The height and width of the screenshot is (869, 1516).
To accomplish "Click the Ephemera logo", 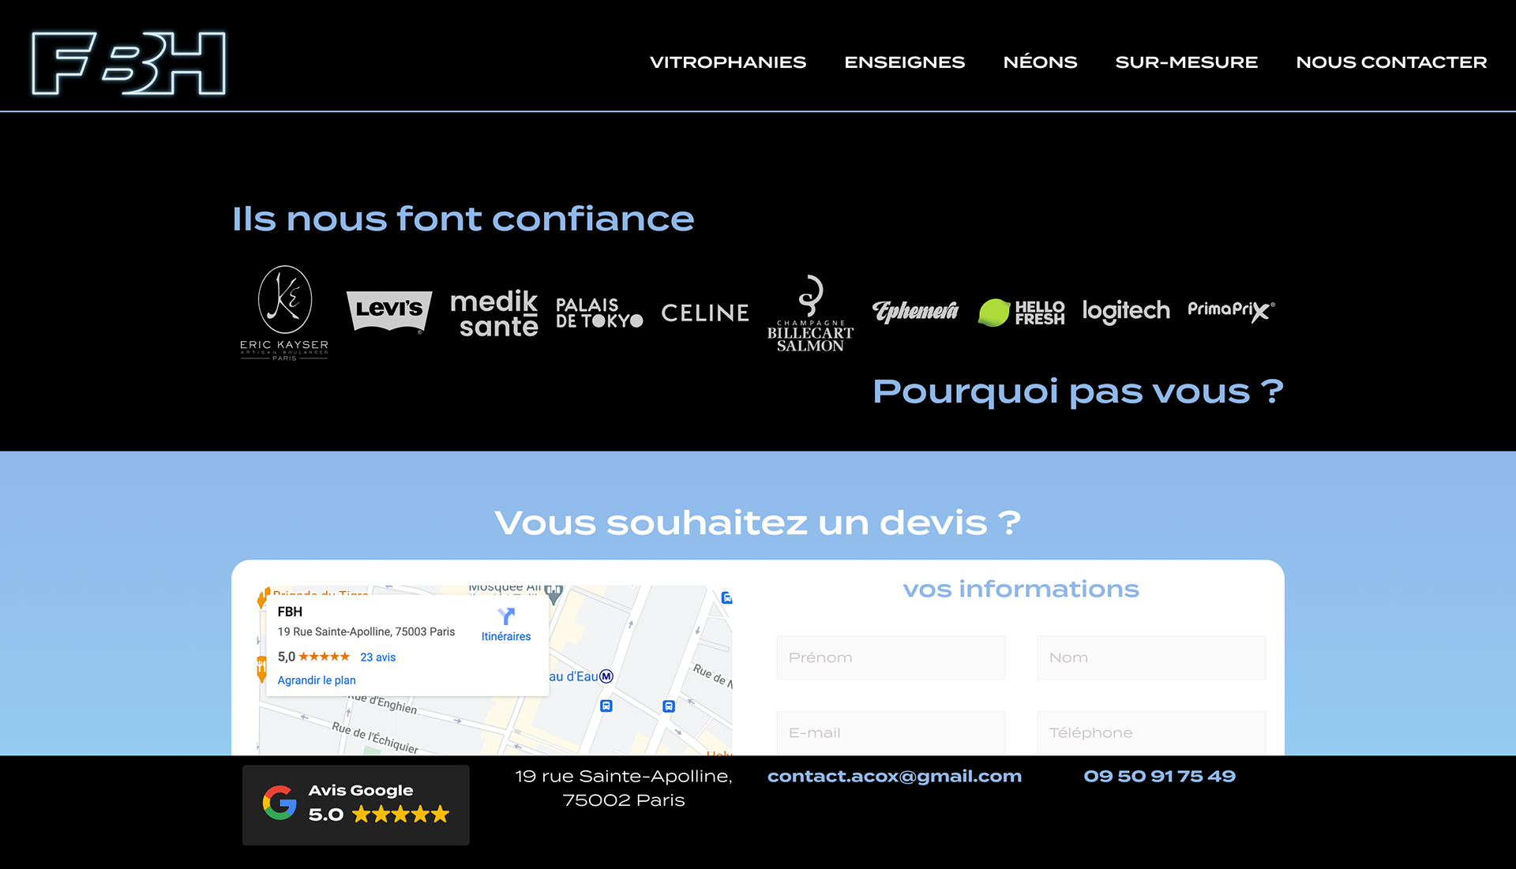I will point(915,312).
